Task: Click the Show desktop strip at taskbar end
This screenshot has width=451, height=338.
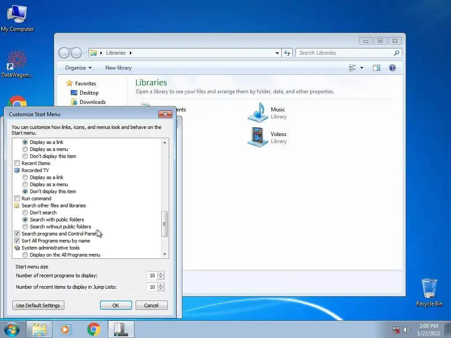Action: [448, 329]
